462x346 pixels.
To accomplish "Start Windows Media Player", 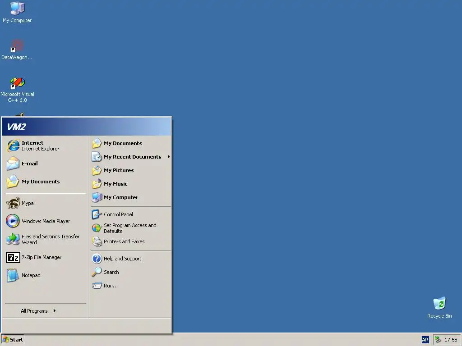I will pyautogui.click(x=45, y=221).
